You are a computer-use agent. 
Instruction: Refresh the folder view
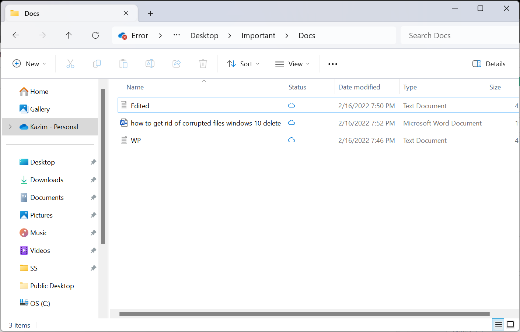[95, 35]
